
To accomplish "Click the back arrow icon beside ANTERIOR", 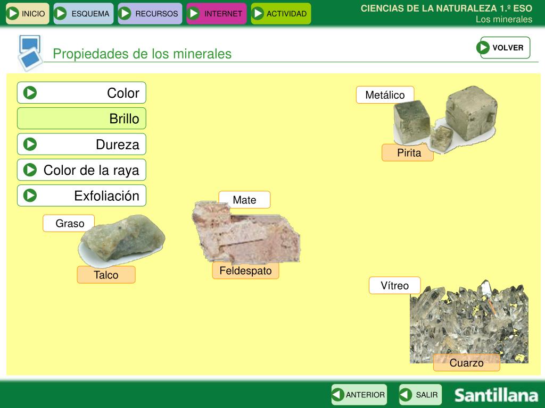I will pos(338,395).
